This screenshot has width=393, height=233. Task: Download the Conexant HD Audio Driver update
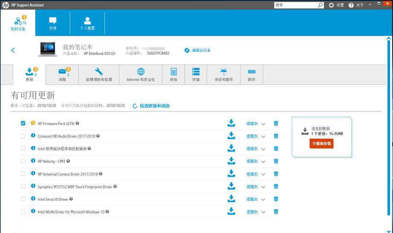click(x=231, y=136)
